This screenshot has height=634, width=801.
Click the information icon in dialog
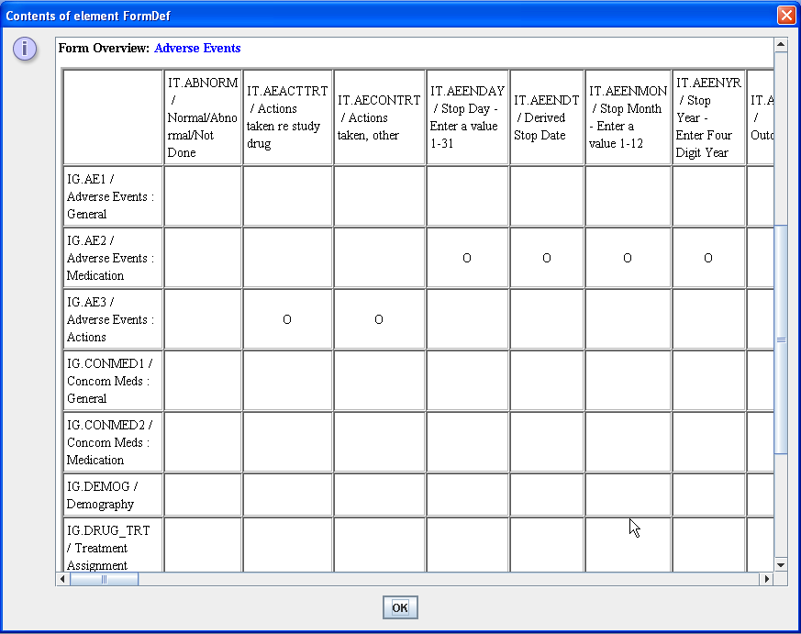point(25,50)
